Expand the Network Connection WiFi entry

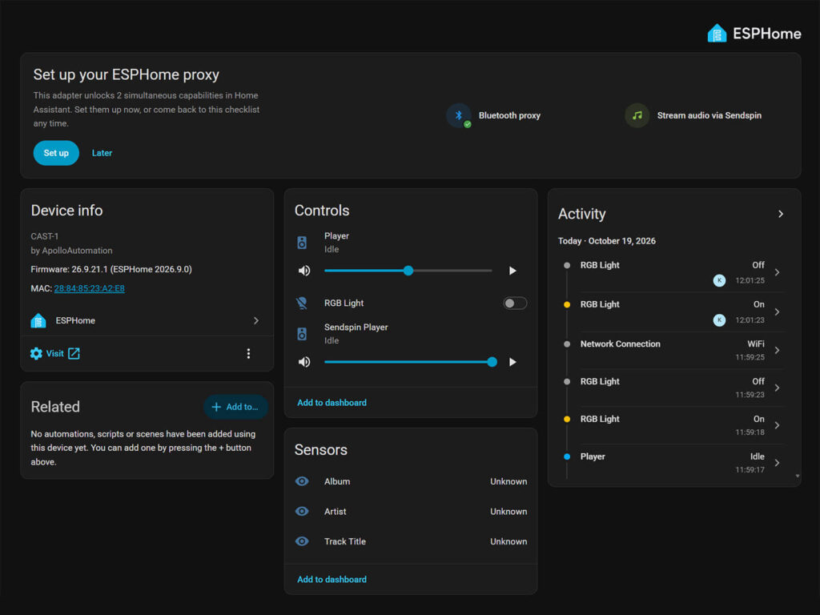(x=777, y=351)
